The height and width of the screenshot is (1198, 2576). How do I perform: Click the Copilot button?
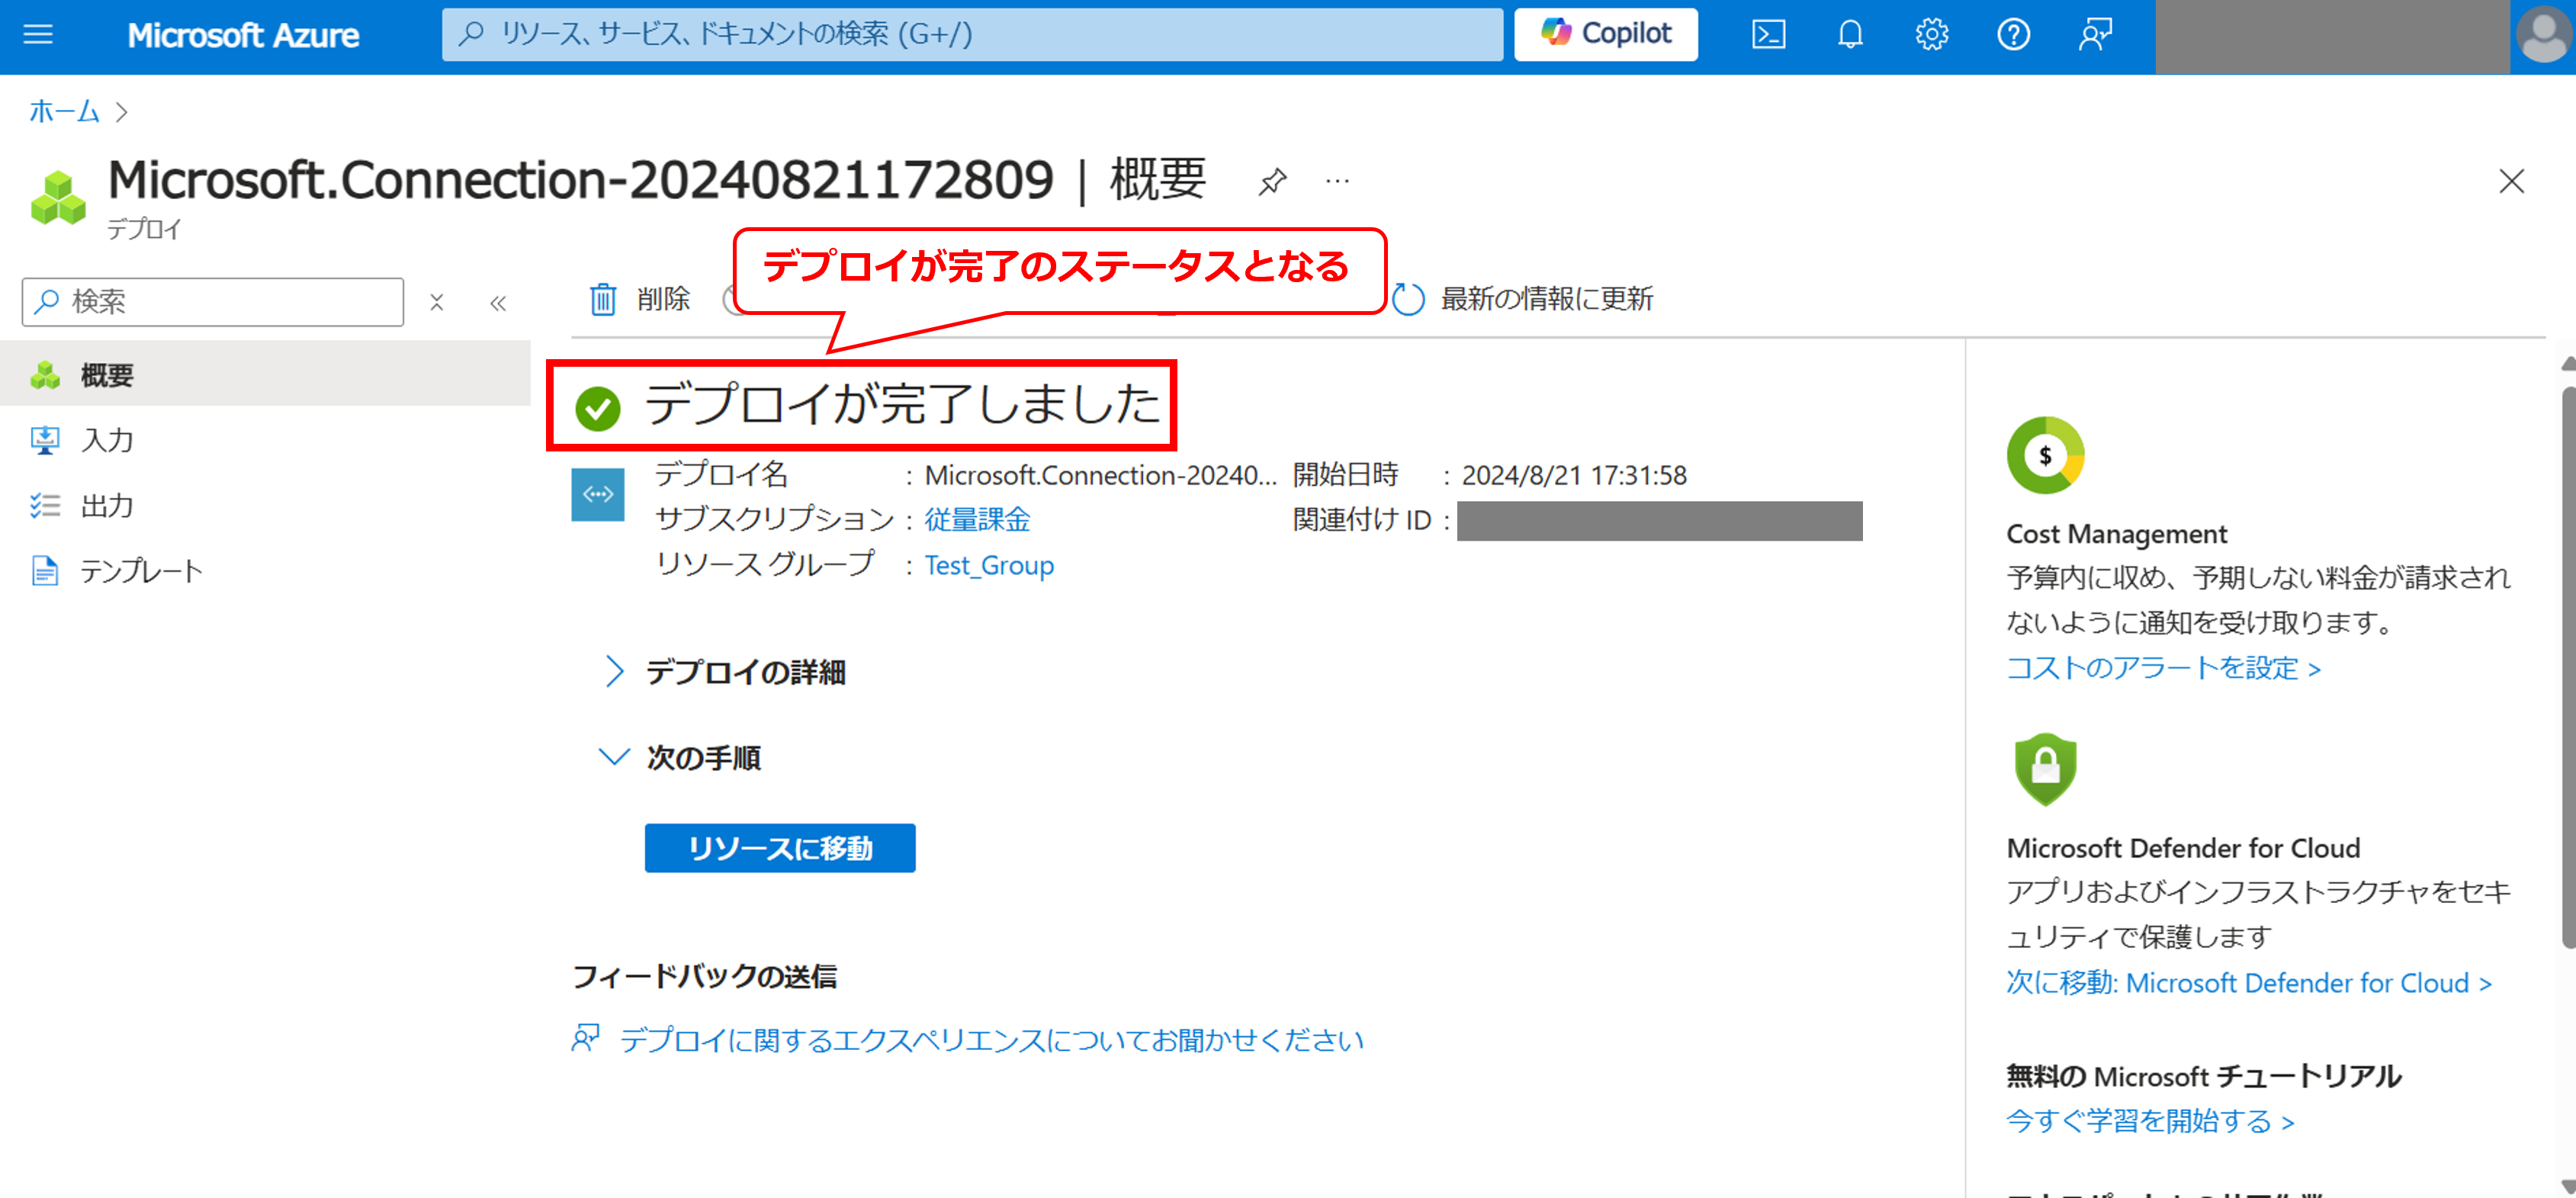tap(1605, 35)
